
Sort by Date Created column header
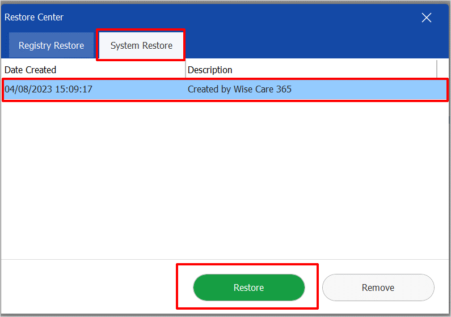click(x=94, y=70)
